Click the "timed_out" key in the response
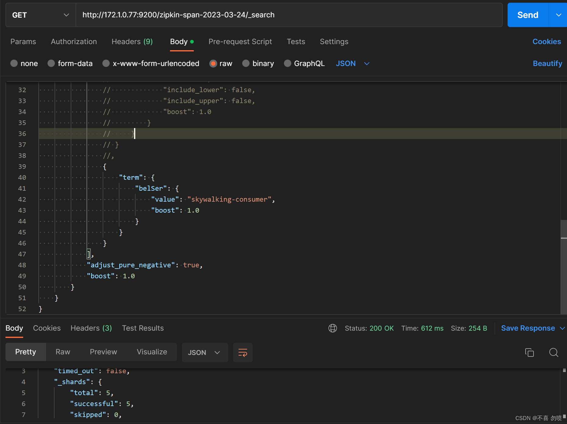 coord(76,371)
